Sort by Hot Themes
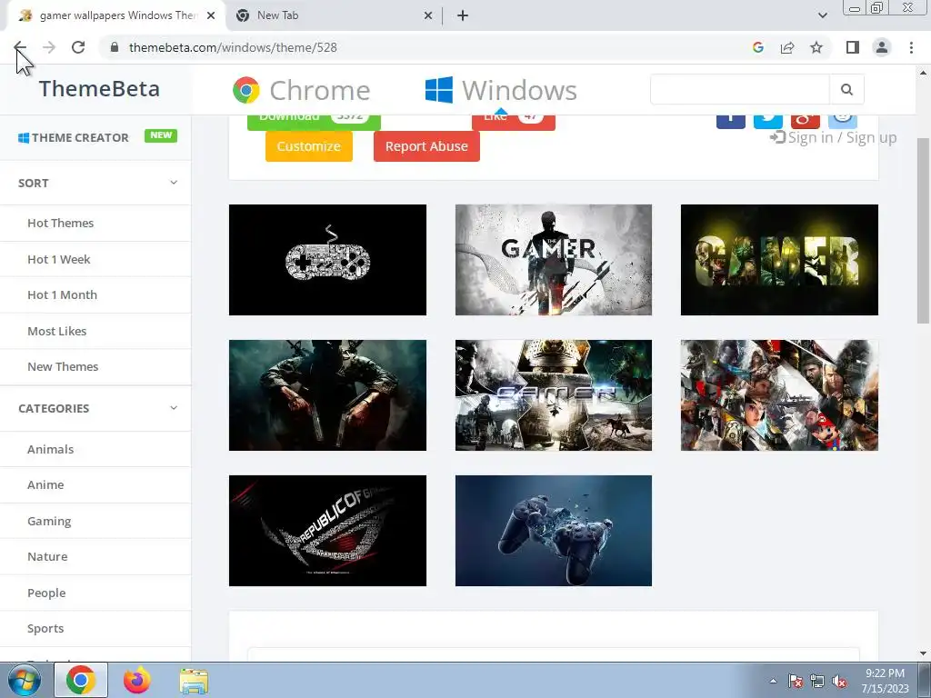Screen dimensions: 931x698 [x=61, y=224]
